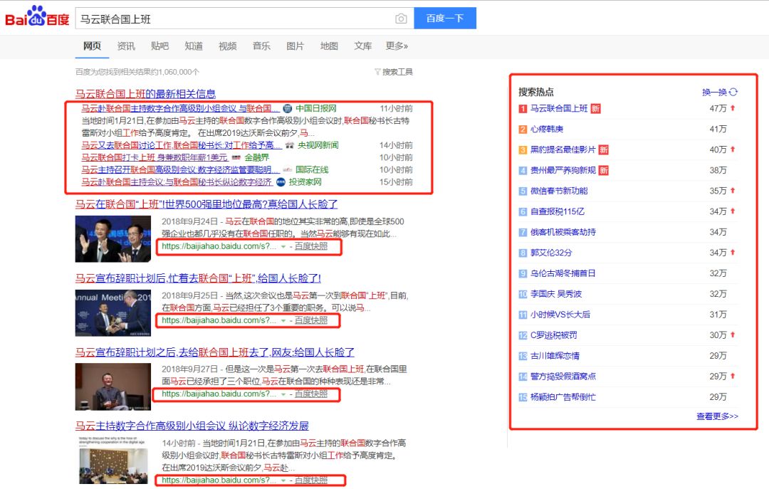Switch to the 资讯 tab

click(126, 46)
